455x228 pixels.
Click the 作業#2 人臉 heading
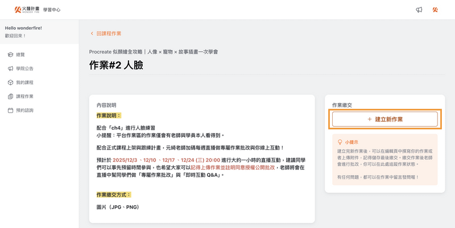(116, 65)
